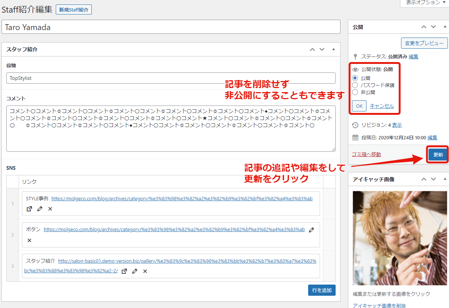Screen dimensions: 449x308
Task: Delete the スタッフ紹介 link with X icon
Action: pyautogui.click(x=145, y=271)
